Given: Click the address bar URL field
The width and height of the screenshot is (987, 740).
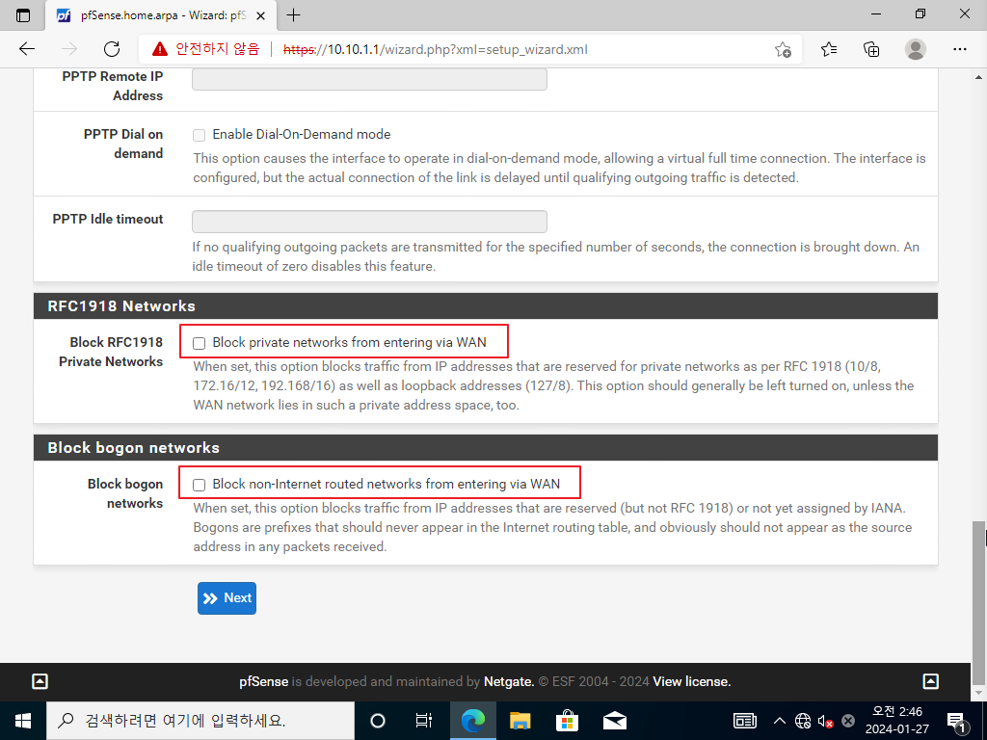Looking at the screenshot, I should tap(435, 50).
